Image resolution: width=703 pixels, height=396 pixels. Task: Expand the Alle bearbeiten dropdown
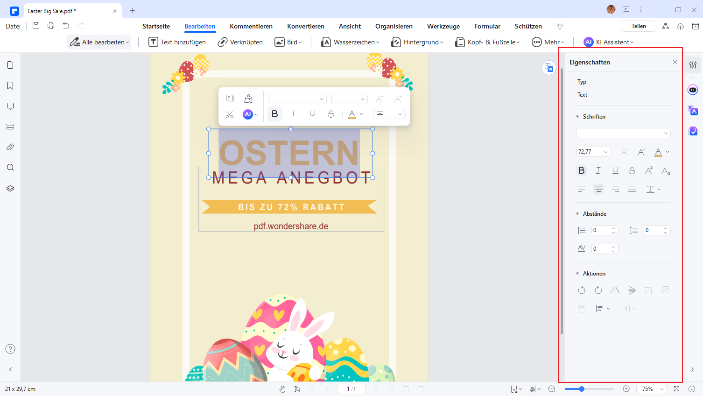tap(99, 42)
